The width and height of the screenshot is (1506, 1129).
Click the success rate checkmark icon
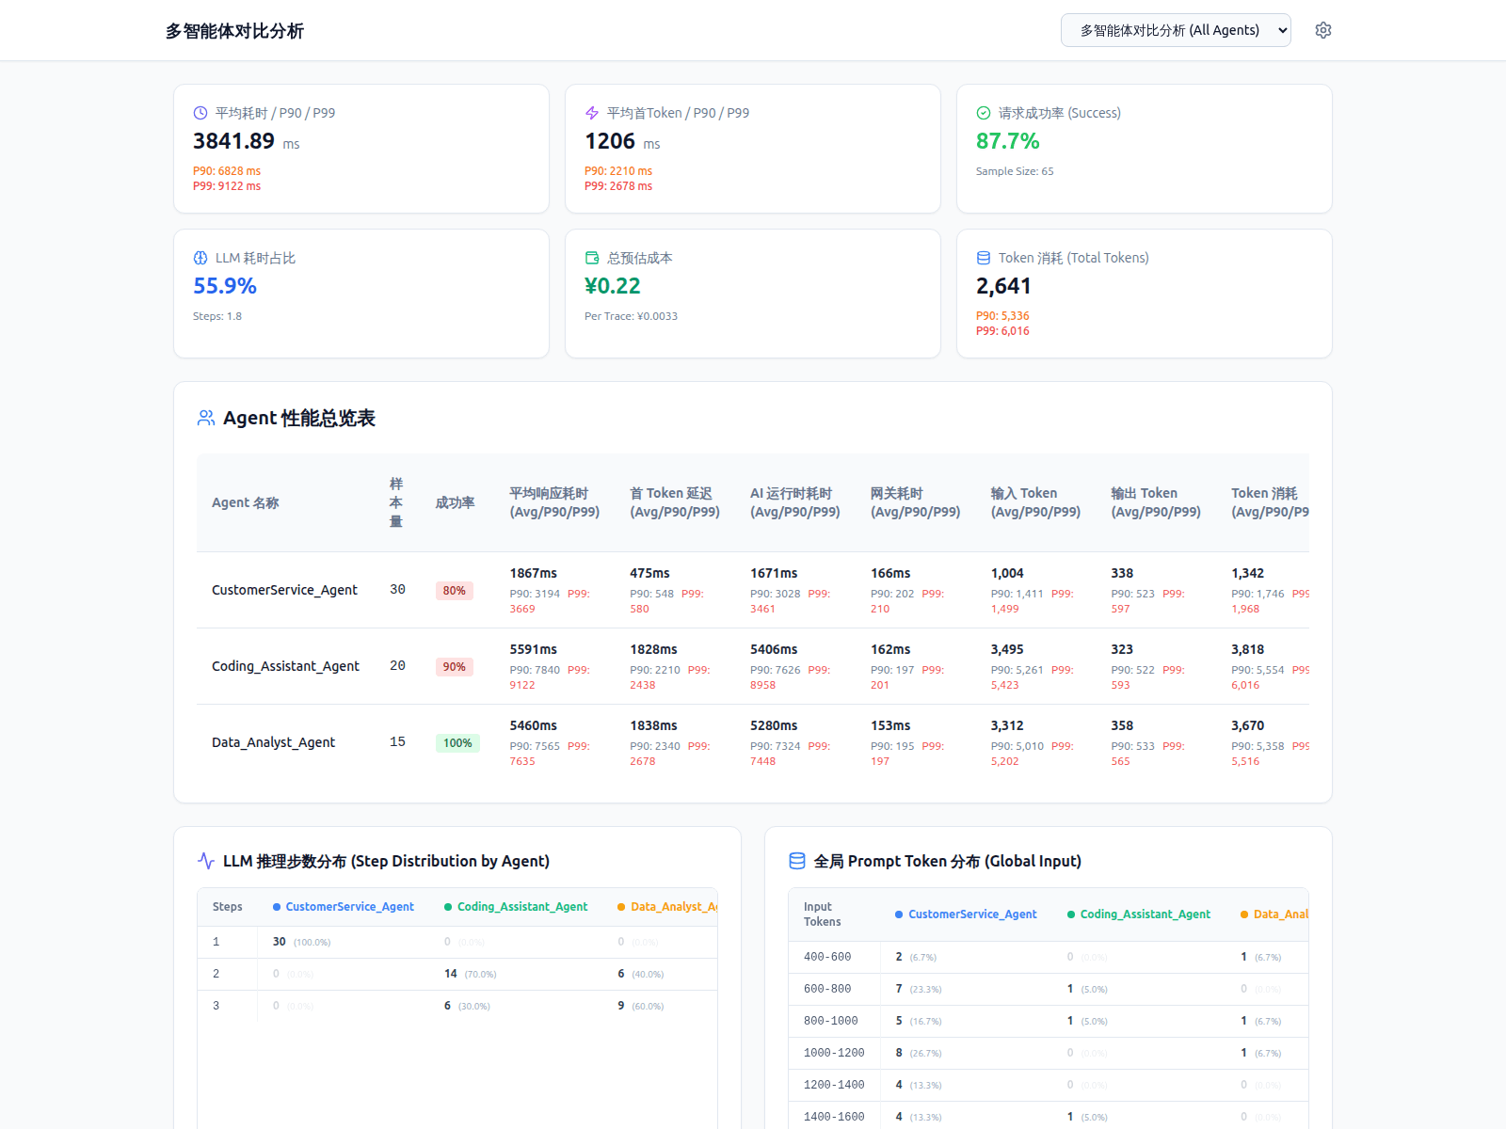coord(984,113)
